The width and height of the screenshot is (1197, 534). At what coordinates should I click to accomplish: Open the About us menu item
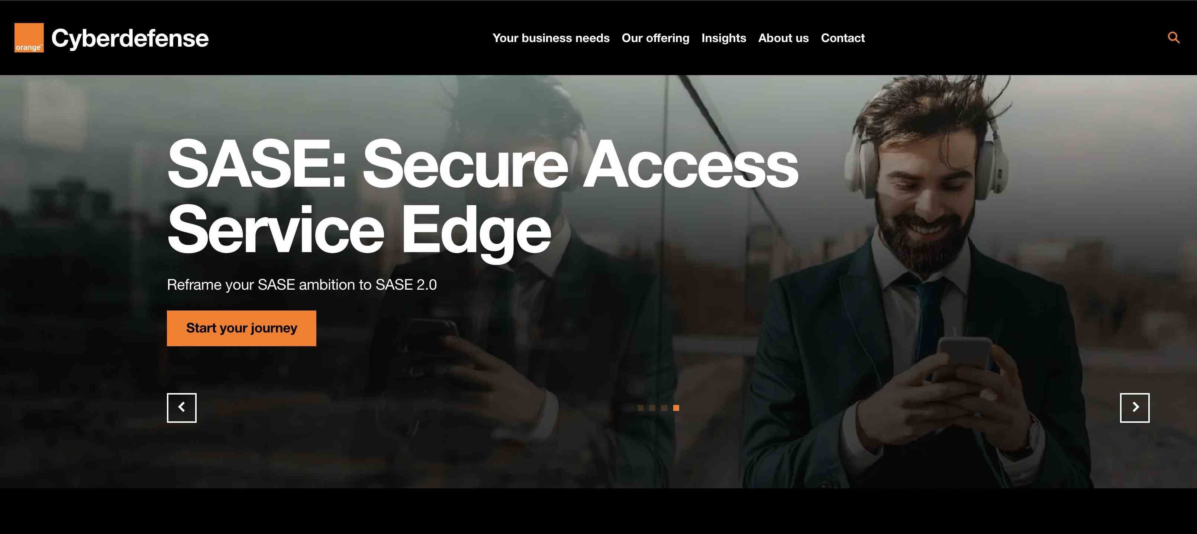[x=784, y=38]
